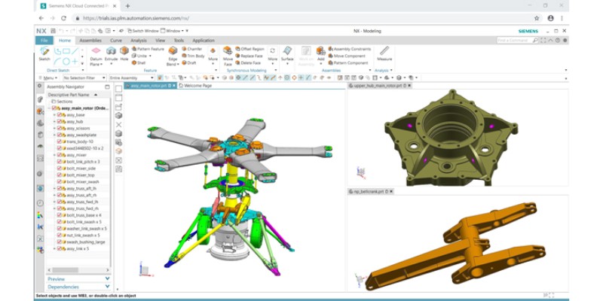This screenshot has height=301, width=603.
Task: Insert a Datum Plane
Action: pyautogui.click(x=96, y=56)
